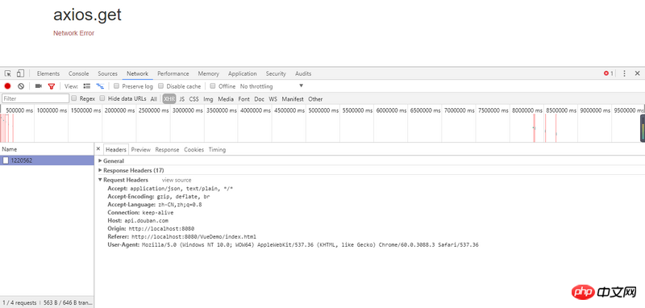Viewport: 645px width, 308px height.
Task: Filter requests by CSS
Action: (193, 99)
